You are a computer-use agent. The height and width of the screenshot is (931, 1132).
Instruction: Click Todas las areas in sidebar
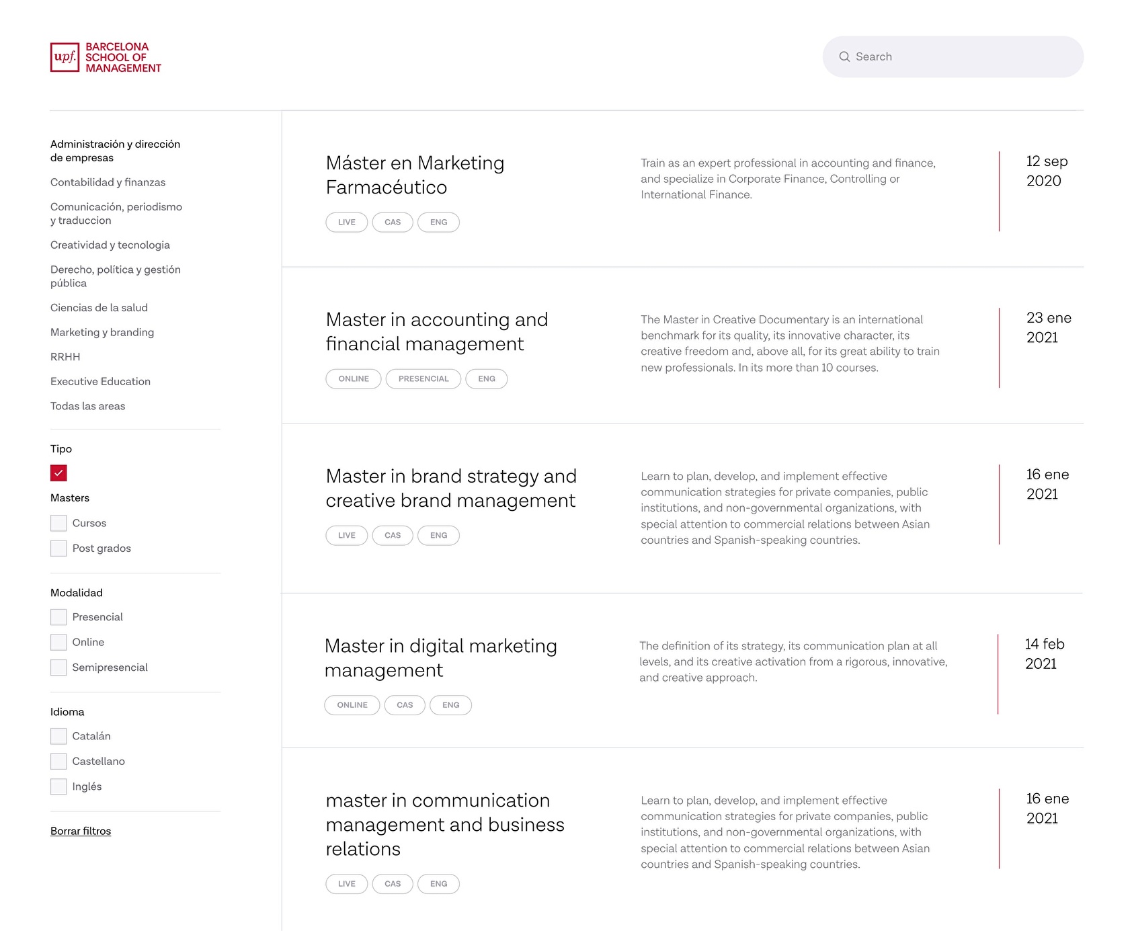[87, 406]
